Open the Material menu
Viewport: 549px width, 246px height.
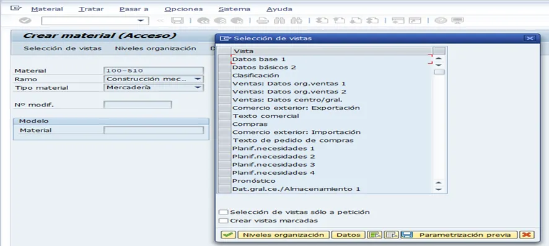(x=47, y=9)
